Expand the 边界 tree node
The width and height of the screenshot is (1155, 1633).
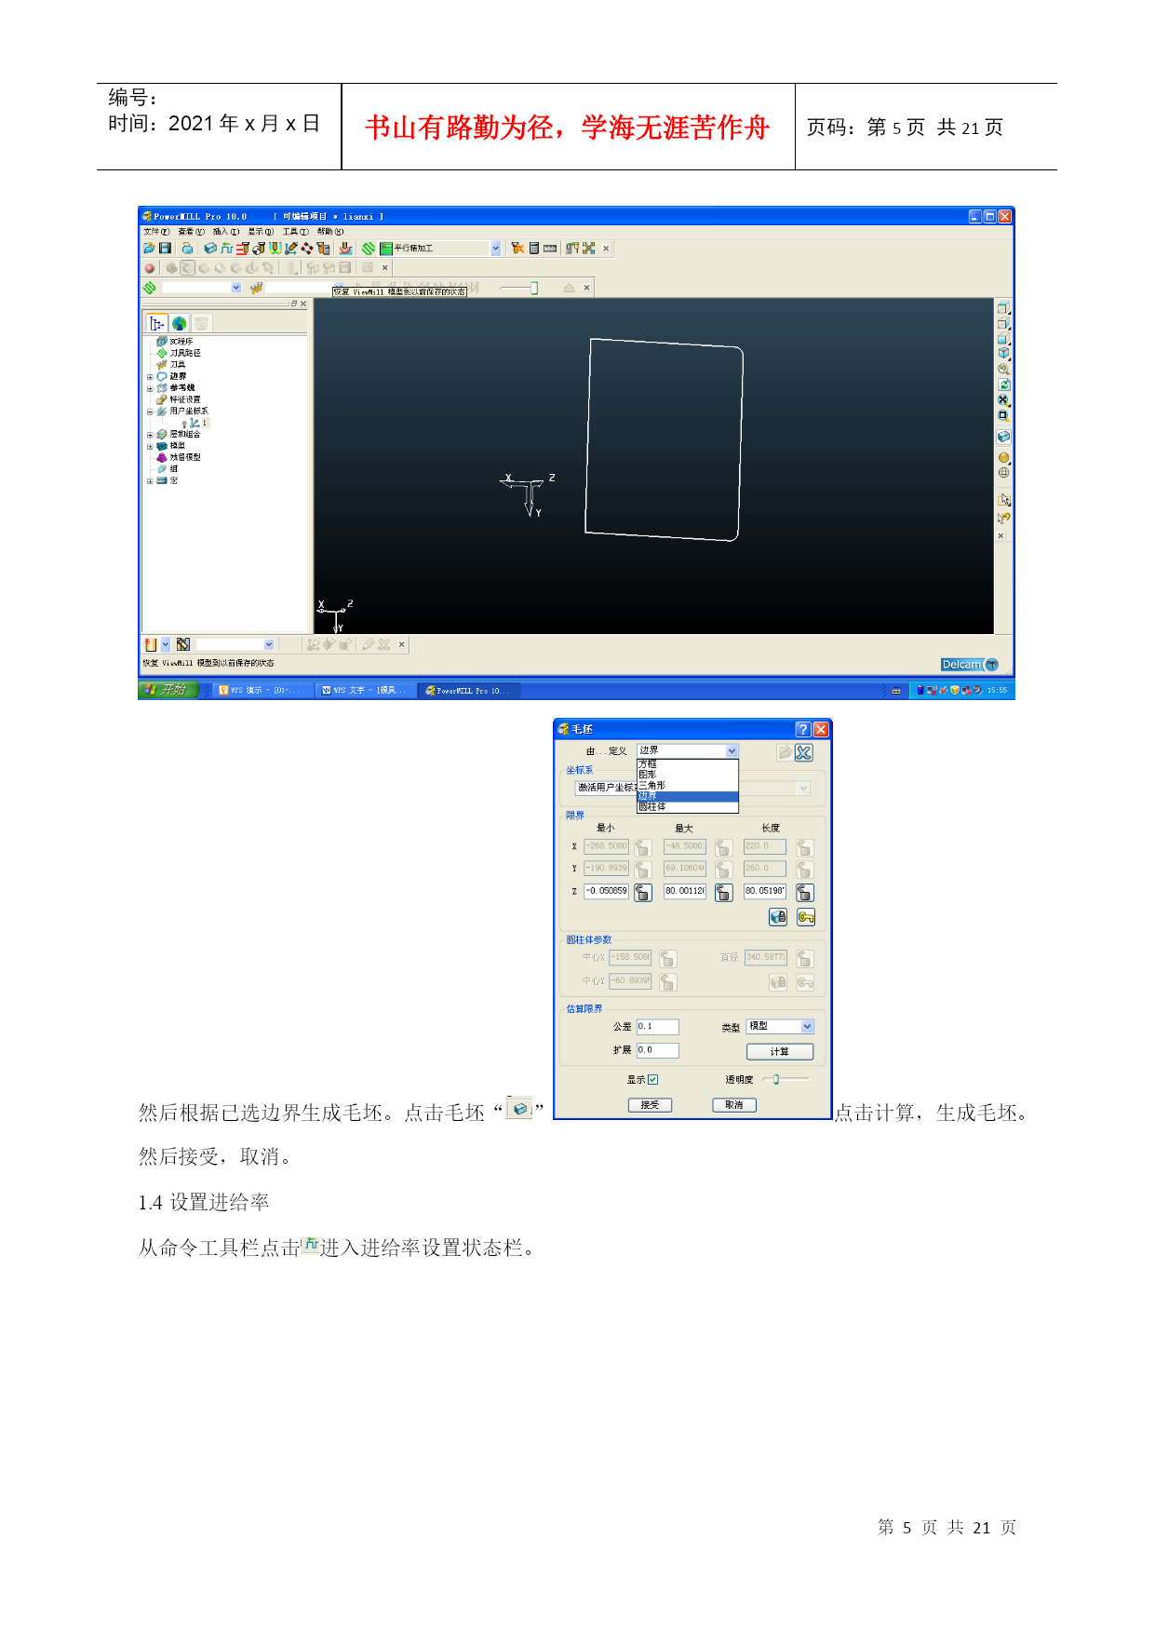pyautogui.click(x=150, y=377)
